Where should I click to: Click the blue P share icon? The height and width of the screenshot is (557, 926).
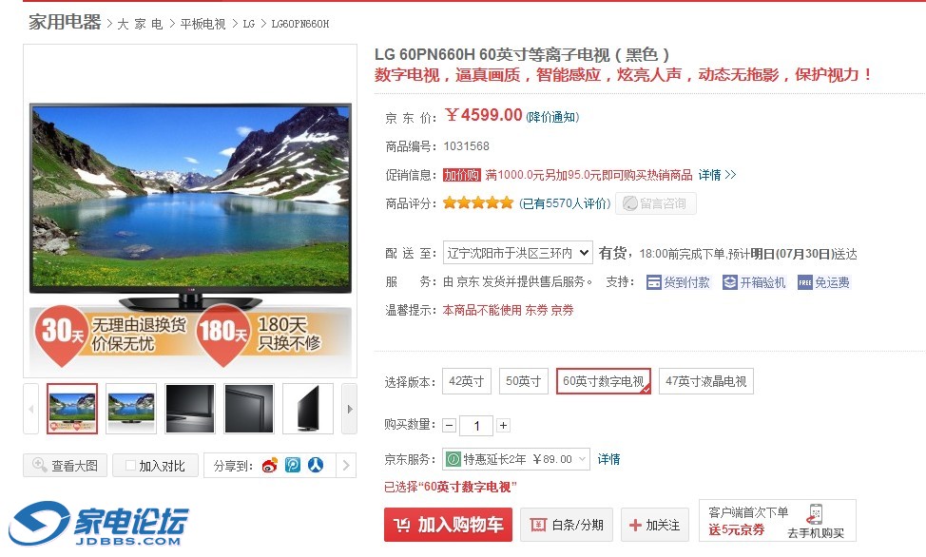coord(292,466)
